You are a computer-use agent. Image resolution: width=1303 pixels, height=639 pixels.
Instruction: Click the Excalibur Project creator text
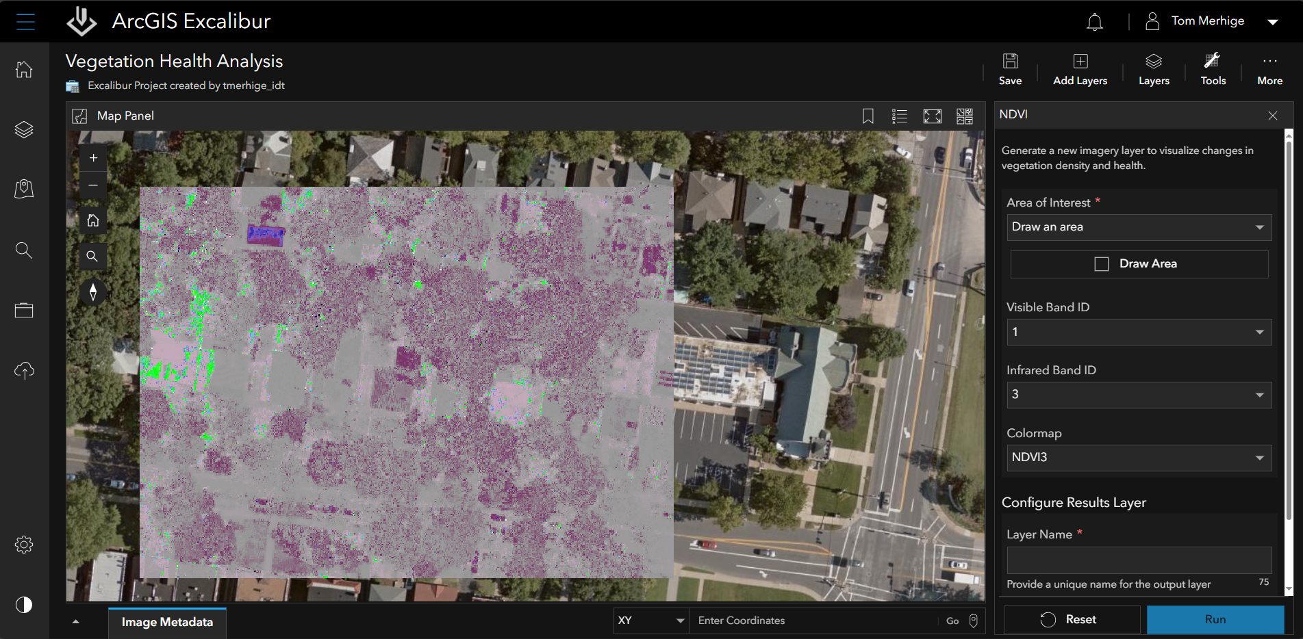pyautogui.click(x=186, y=86)
